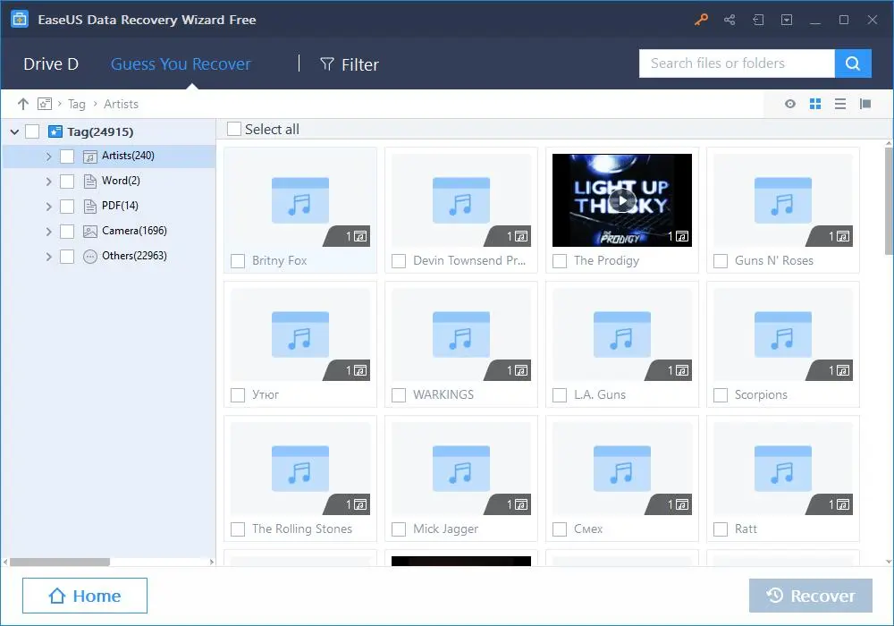The image size is (894, 626).
Task: Open the Filter menu
Action: click(x=350, y=64)
